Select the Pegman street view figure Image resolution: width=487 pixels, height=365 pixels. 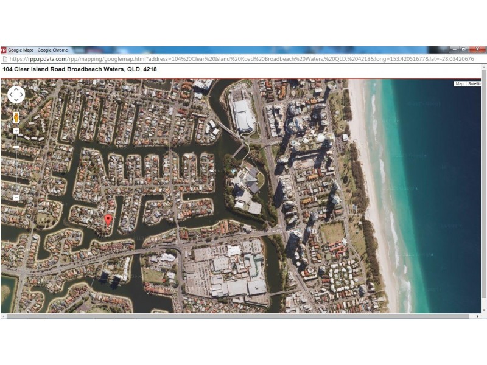(15, 117)
